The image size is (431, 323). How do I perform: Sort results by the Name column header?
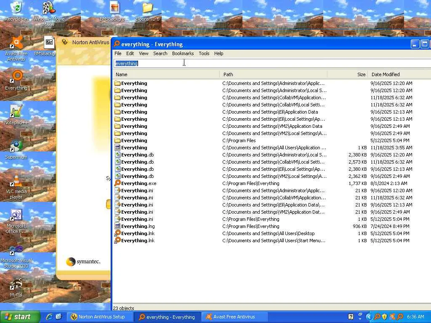[166, 74]
